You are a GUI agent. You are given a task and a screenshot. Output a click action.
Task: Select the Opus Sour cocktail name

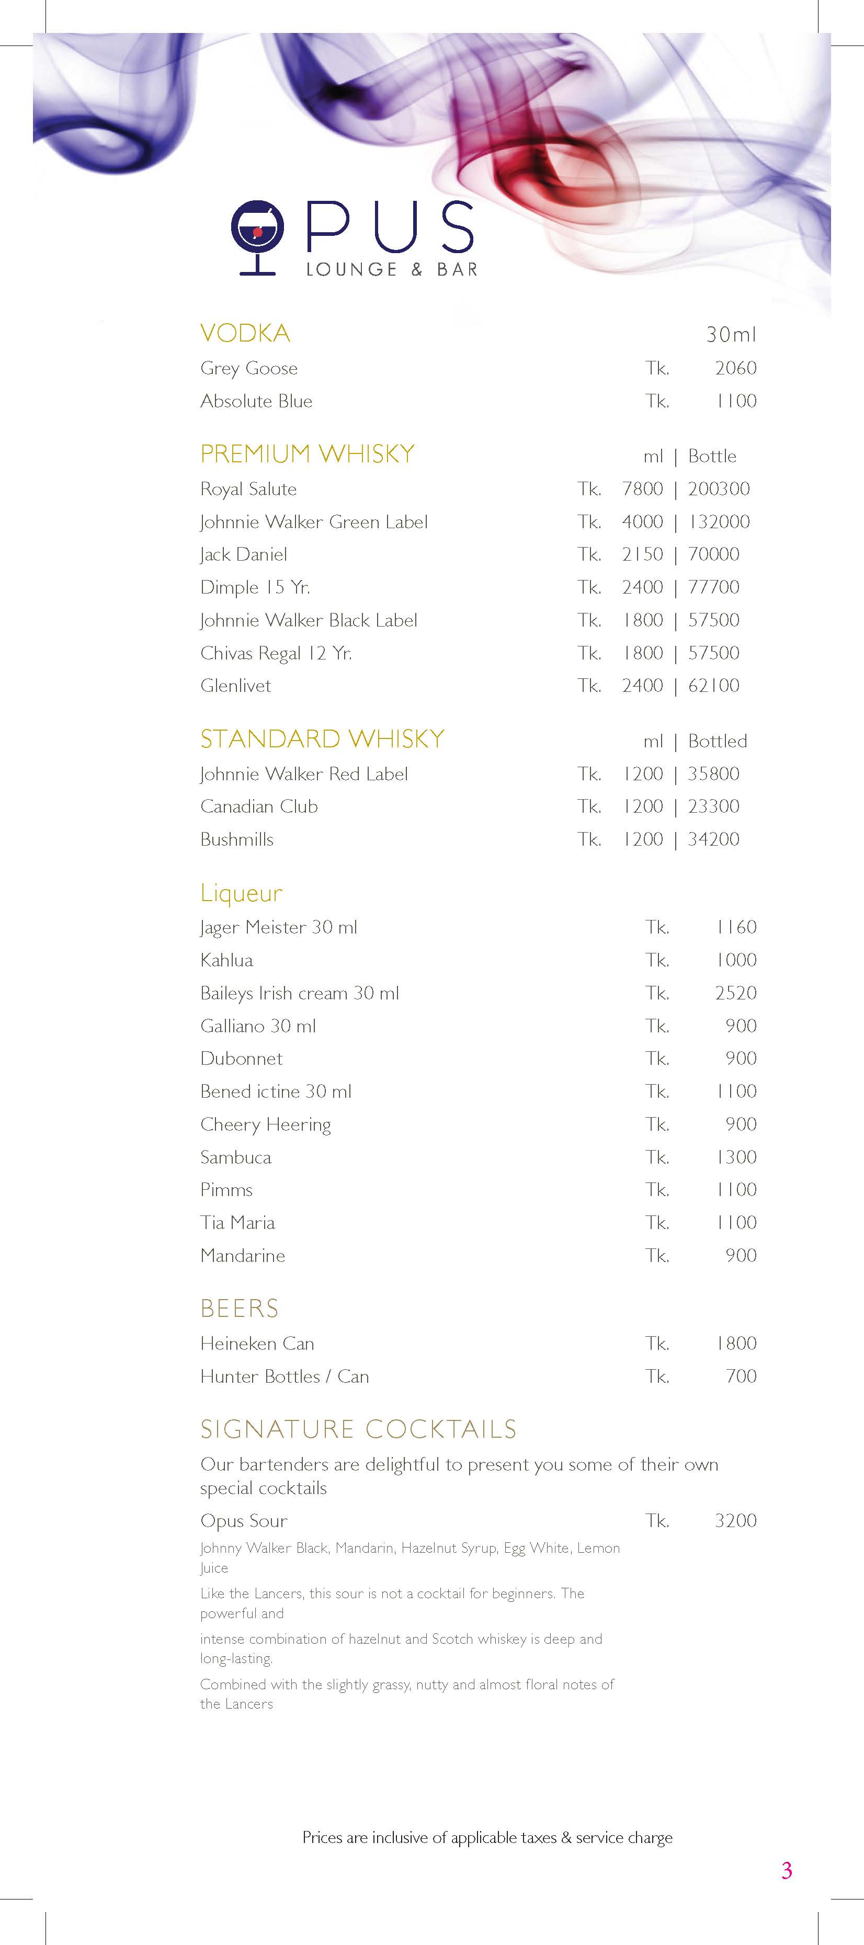243,1521
